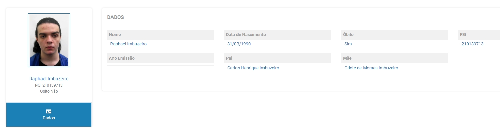
Task: Select the Óbito value Sim
Action: tap(348, 44)
